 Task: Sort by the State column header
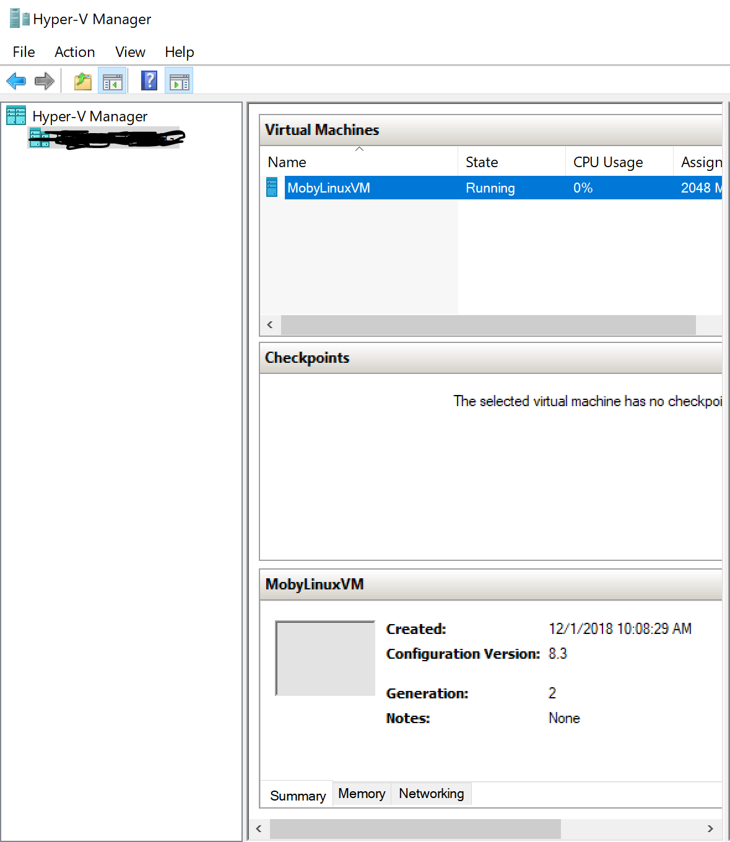point(511,162)
